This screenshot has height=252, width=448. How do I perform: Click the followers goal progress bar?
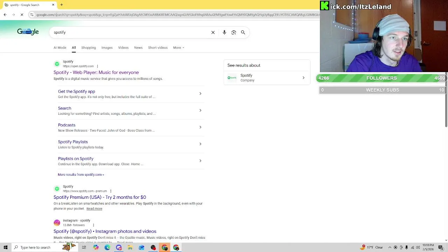[x=381, y=78]
